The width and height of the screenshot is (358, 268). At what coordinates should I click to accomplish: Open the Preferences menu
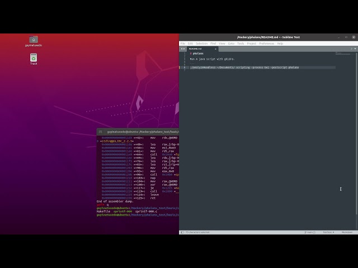coord(266,44)
